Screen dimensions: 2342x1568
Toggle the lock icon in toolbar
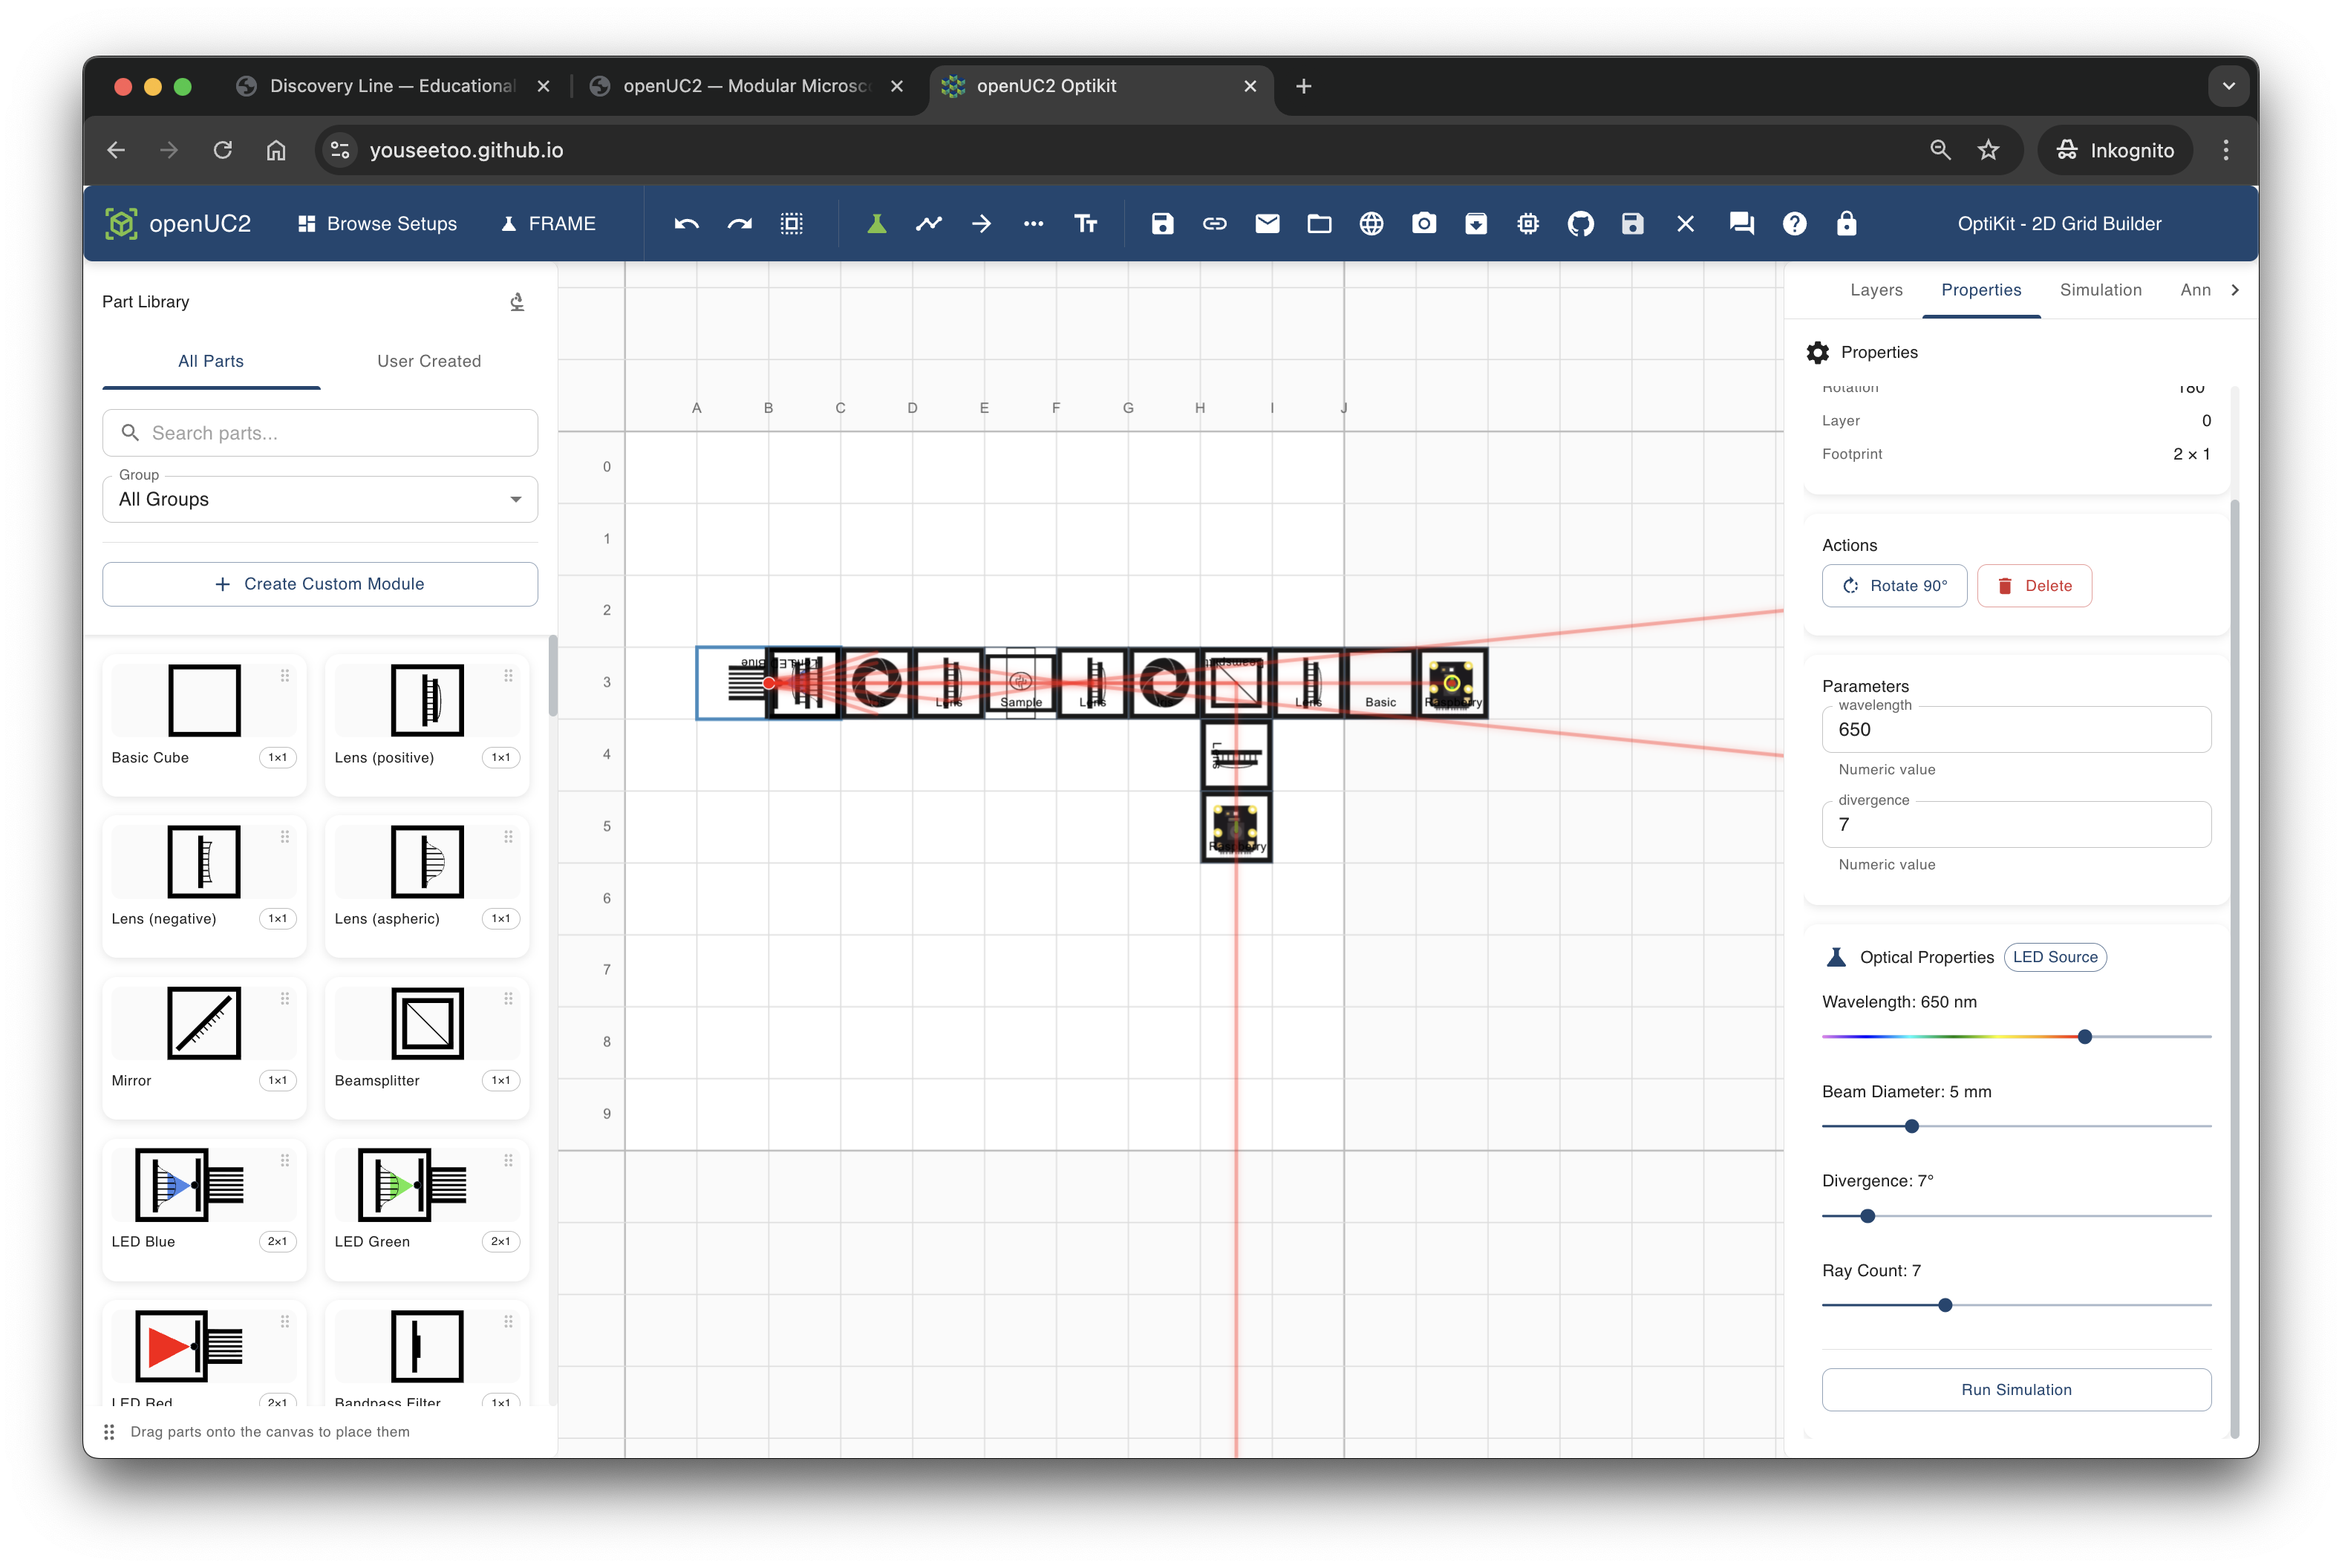click(1846, 224)
